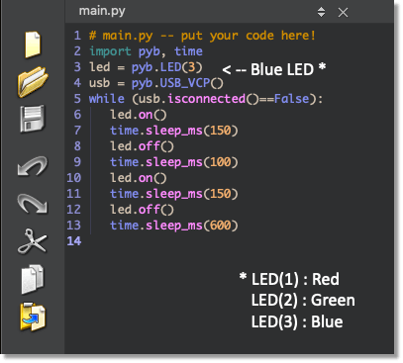
Task: Click the comment text on line 1
Action: 202,36
